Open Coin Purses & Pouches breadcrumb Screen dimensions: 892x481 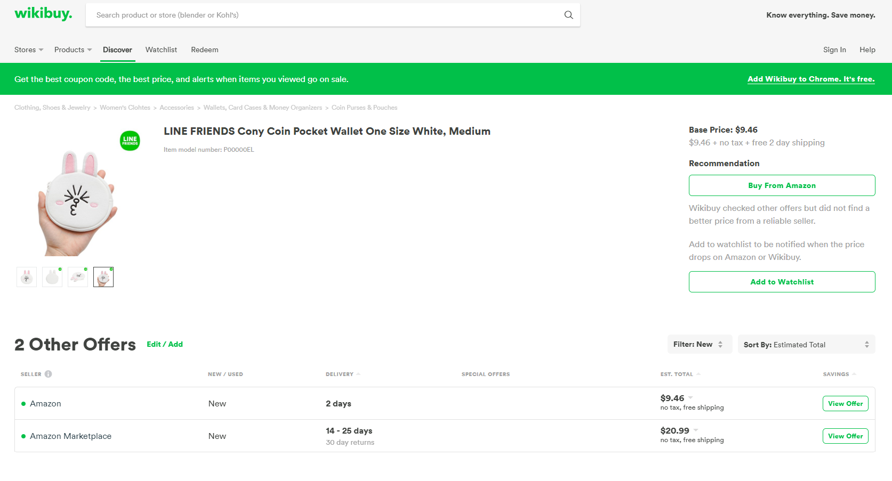[364, 108]
